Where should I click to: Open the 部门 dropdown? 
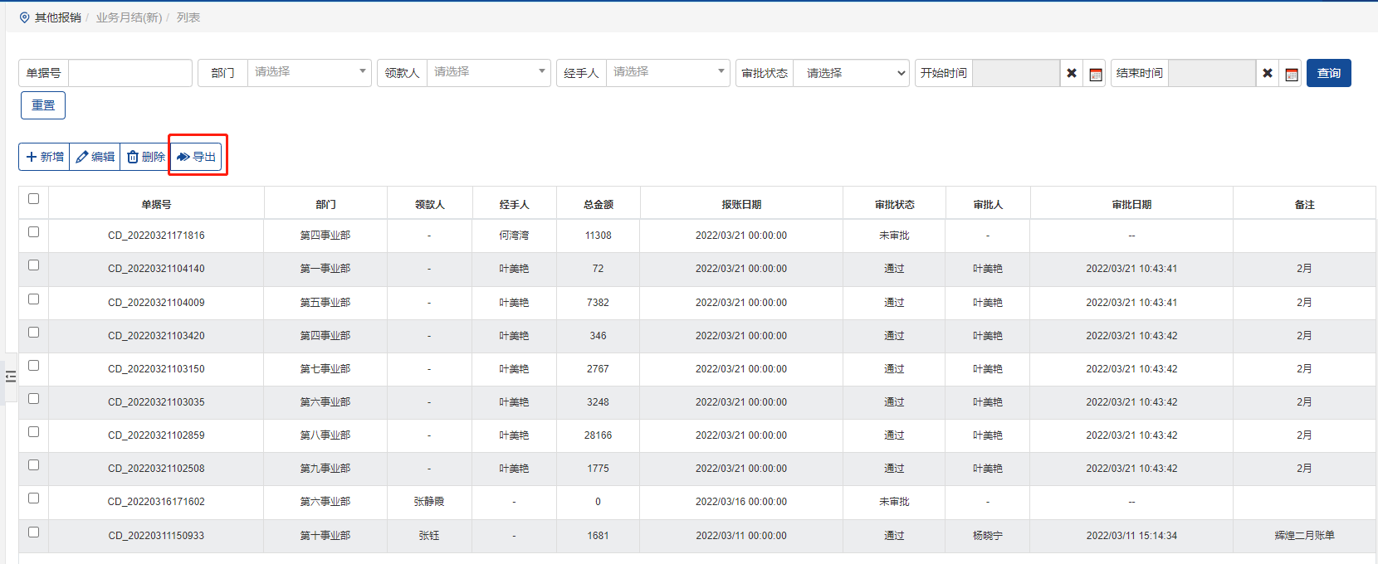(x=309, y=73)
